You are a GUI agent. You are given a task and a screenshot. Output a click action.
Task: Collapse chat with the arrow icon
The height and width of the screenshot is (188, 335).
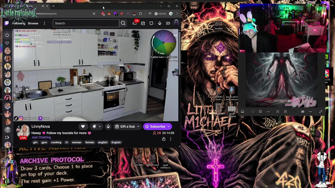point(175,36)
